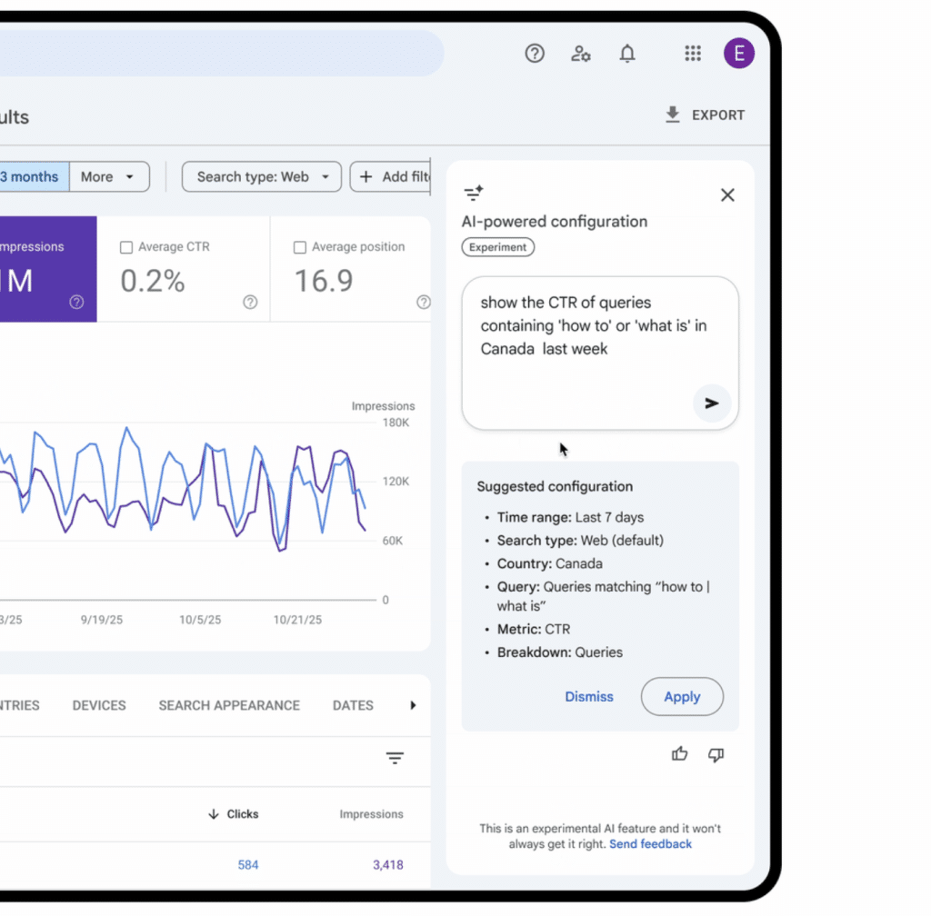Open the Search type: Web dropdown
The image size is (931, 916).
tap(262, 177)
